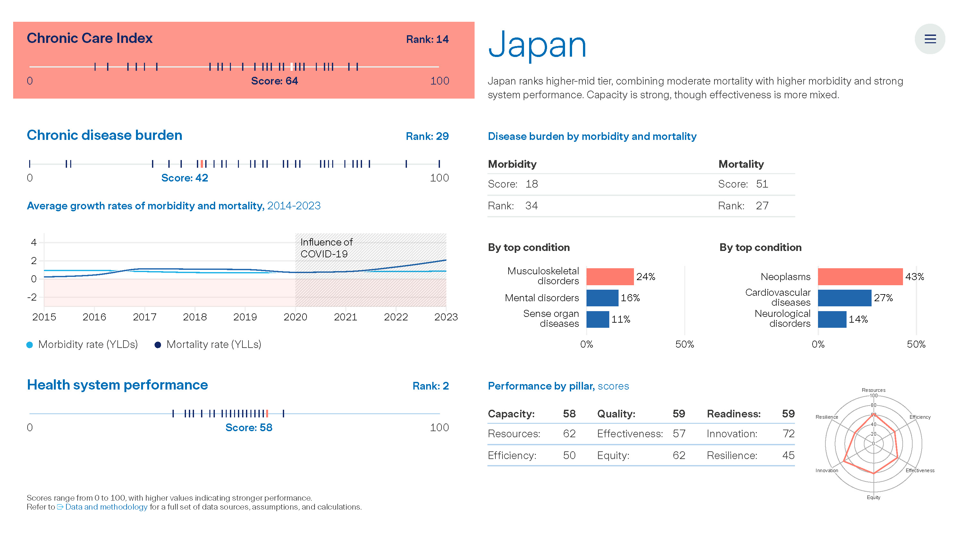Screen dimensions: 962x540
Task: Click the Mortality Rank: 27 cell
Action: tap(743, 206)
